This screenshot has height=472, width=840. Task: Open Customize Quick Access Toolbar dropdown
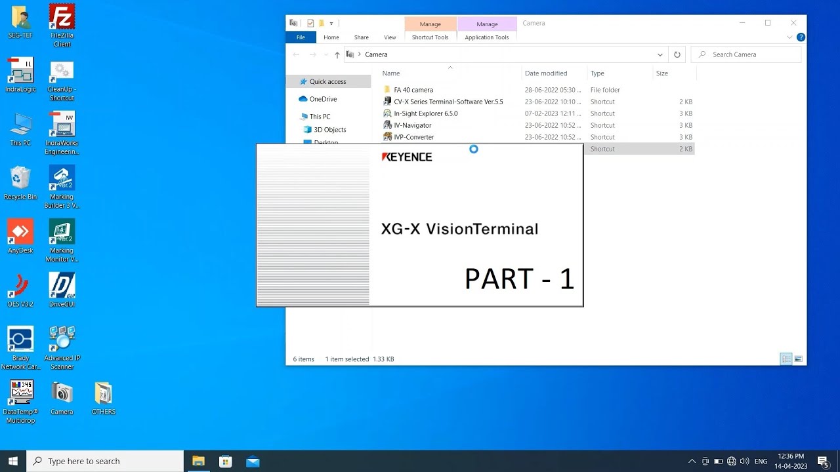(331, 24)
